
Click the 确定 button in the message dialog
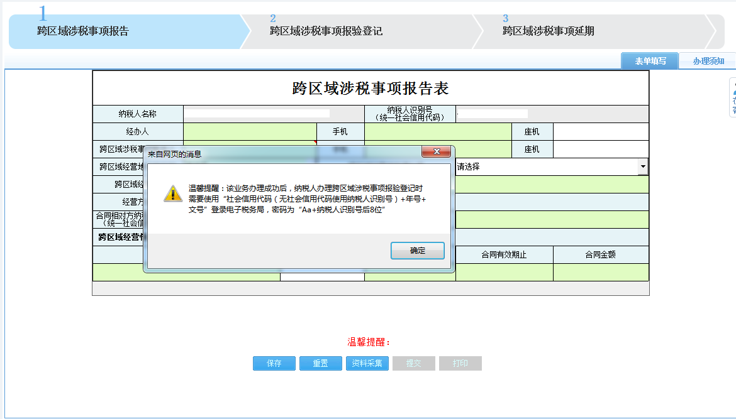(x=417, y=250)
